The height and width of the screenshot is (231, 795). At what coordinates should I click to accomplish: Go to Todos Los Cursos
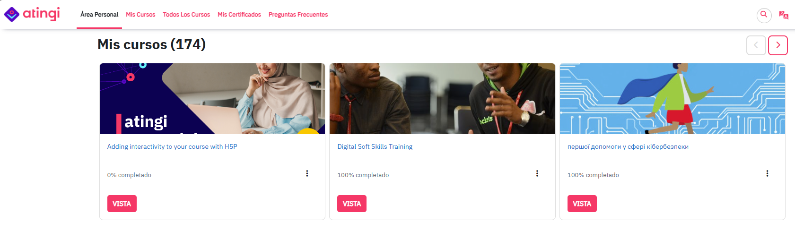pyautogui.click(x=186, y=15)
